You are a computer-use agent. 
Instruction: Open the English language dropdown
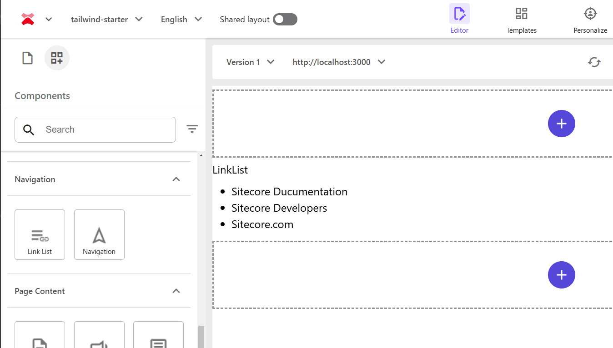click(181, 20)
